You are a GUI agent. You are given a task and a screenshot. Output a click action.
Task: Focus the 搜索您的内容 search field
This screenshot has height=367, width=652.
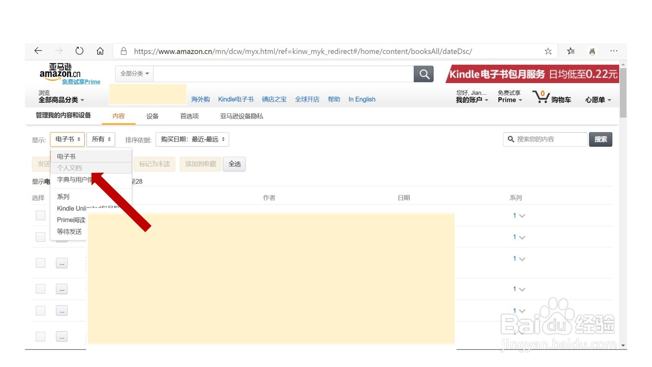545,139
